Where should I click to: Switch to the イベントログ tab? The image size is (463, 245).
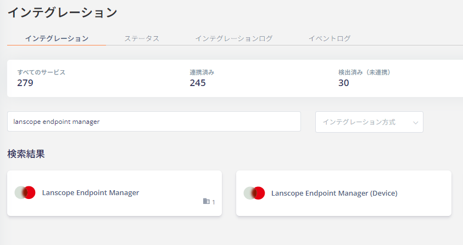point(329,38)
